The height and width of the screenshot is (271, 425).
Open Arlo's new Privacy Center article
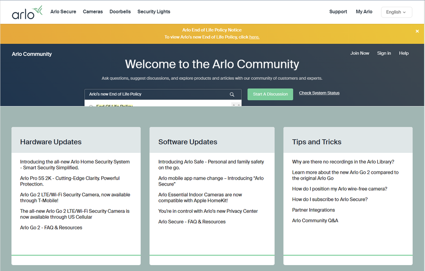pyautogui.click(x=208, y=211)
